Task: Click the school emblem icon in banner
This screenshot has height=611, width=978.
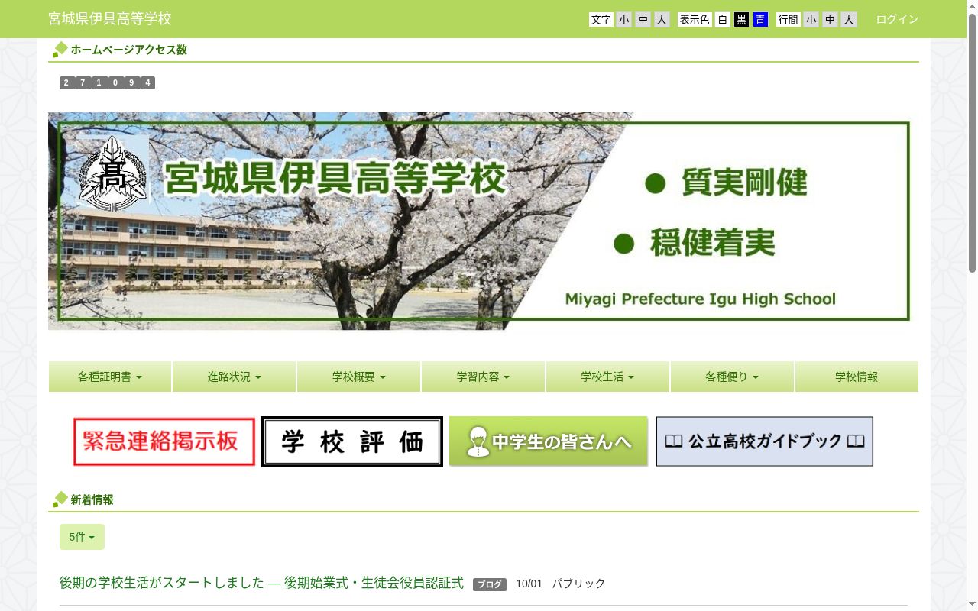Action: coord(113,173)
